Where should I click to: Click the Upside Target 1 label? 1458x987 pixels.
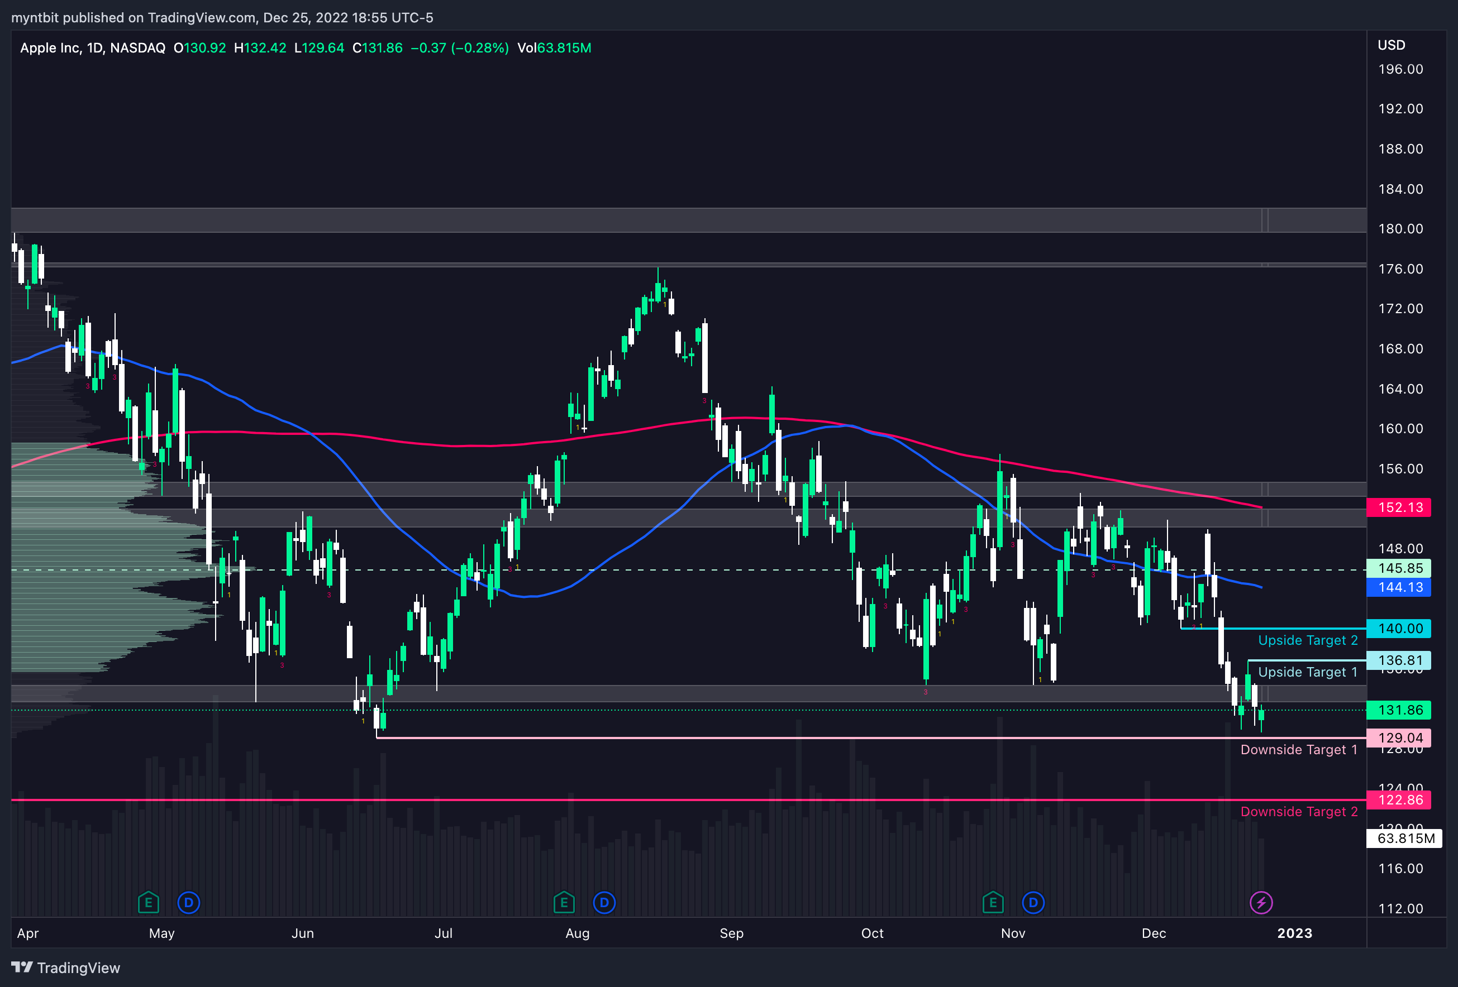(1307, 672)
